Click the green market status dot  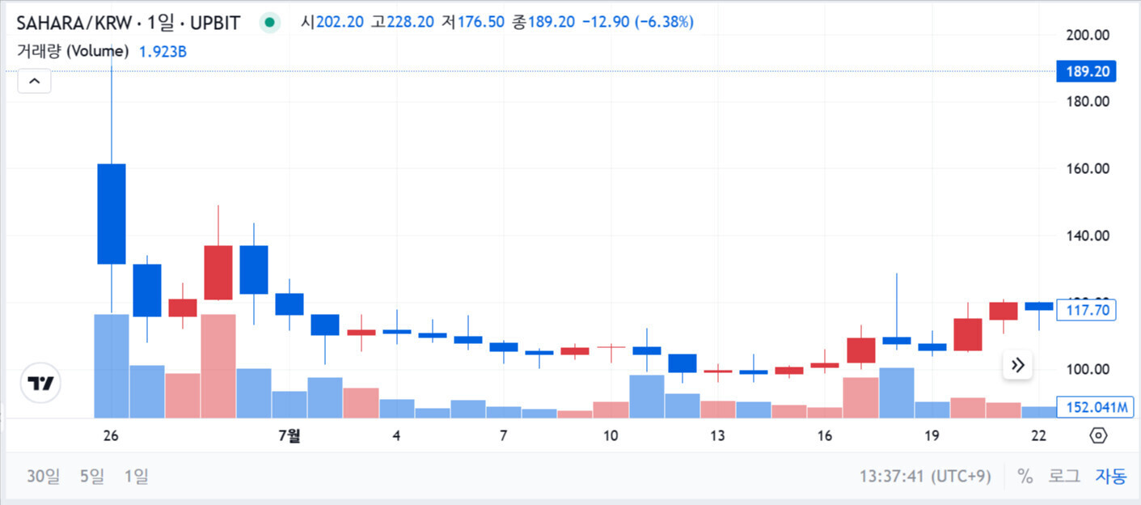tap(270, 22)
